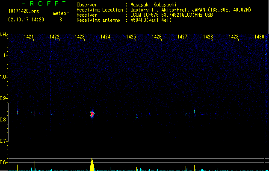Click the 1422 time axis marker

(x=54, y=37)
